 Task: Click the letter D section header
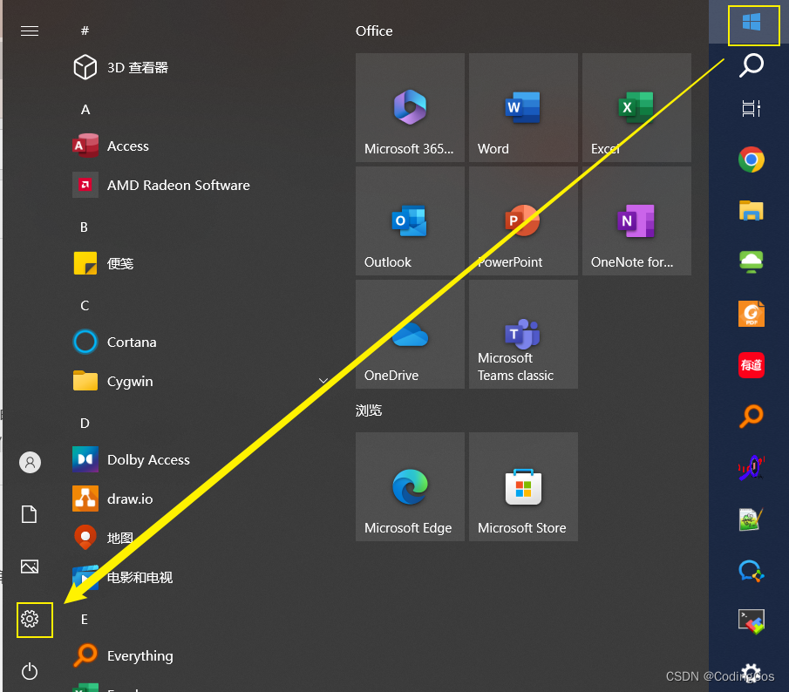[85, 424]
